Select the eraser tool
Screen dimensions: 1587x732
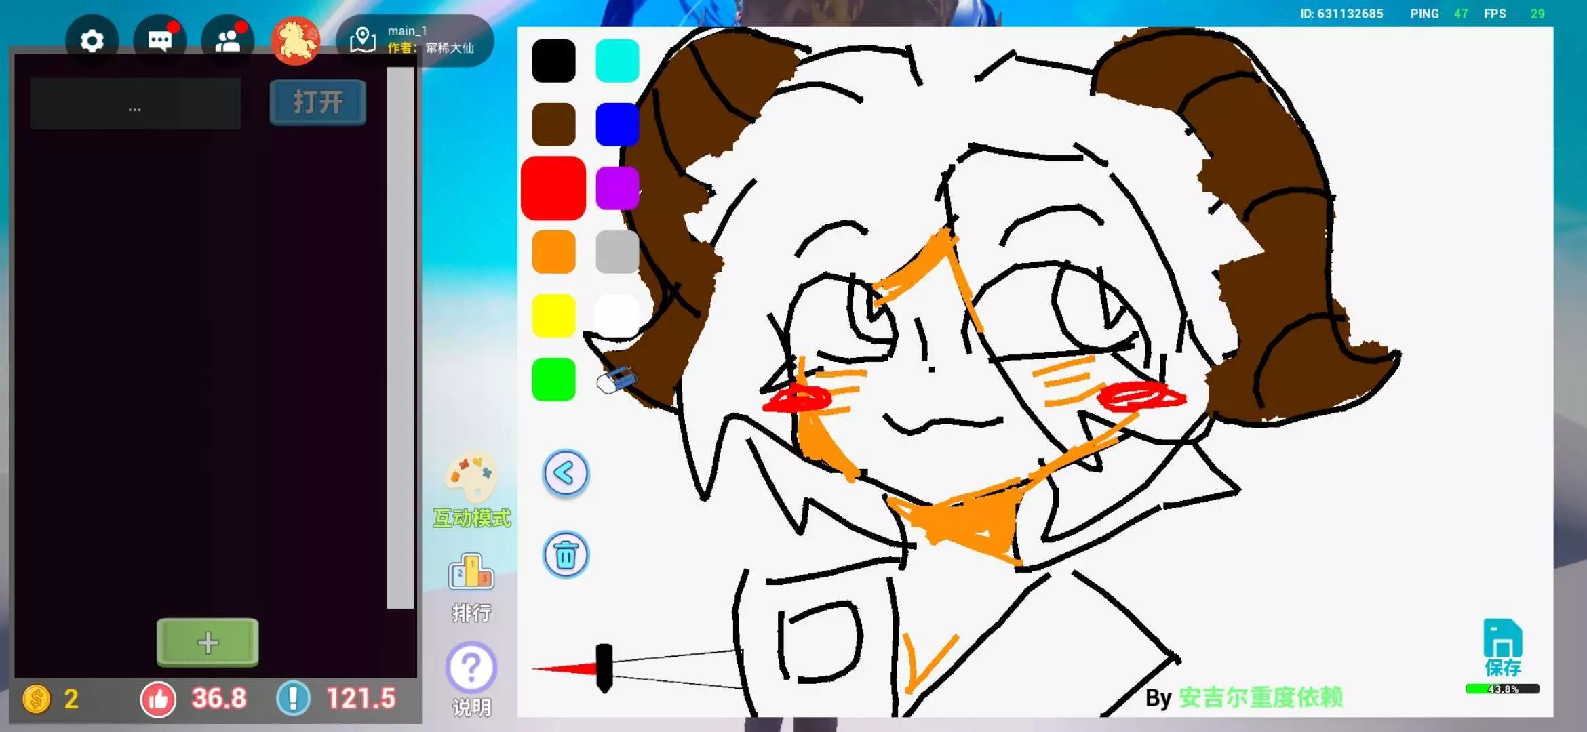click(616, 380)
